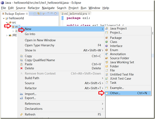Choose Go Into from context menu
This screenshot has height=119, width=155.
coord(61,34)
